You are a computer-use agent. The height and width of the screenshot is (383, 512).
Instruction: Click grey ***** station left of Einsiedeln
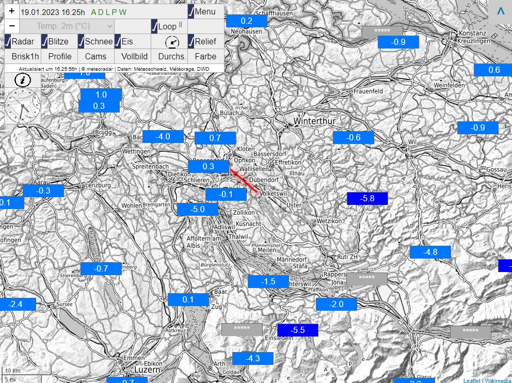click(x=242, y=329)
